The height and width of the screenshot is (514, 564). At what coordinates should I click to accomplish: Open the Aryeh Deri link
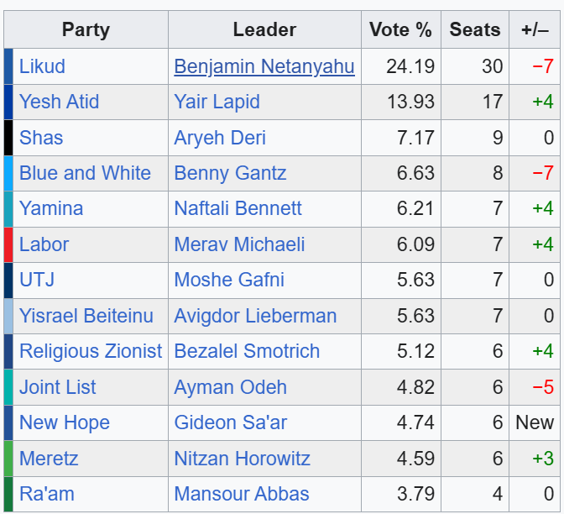pos(220,138)
